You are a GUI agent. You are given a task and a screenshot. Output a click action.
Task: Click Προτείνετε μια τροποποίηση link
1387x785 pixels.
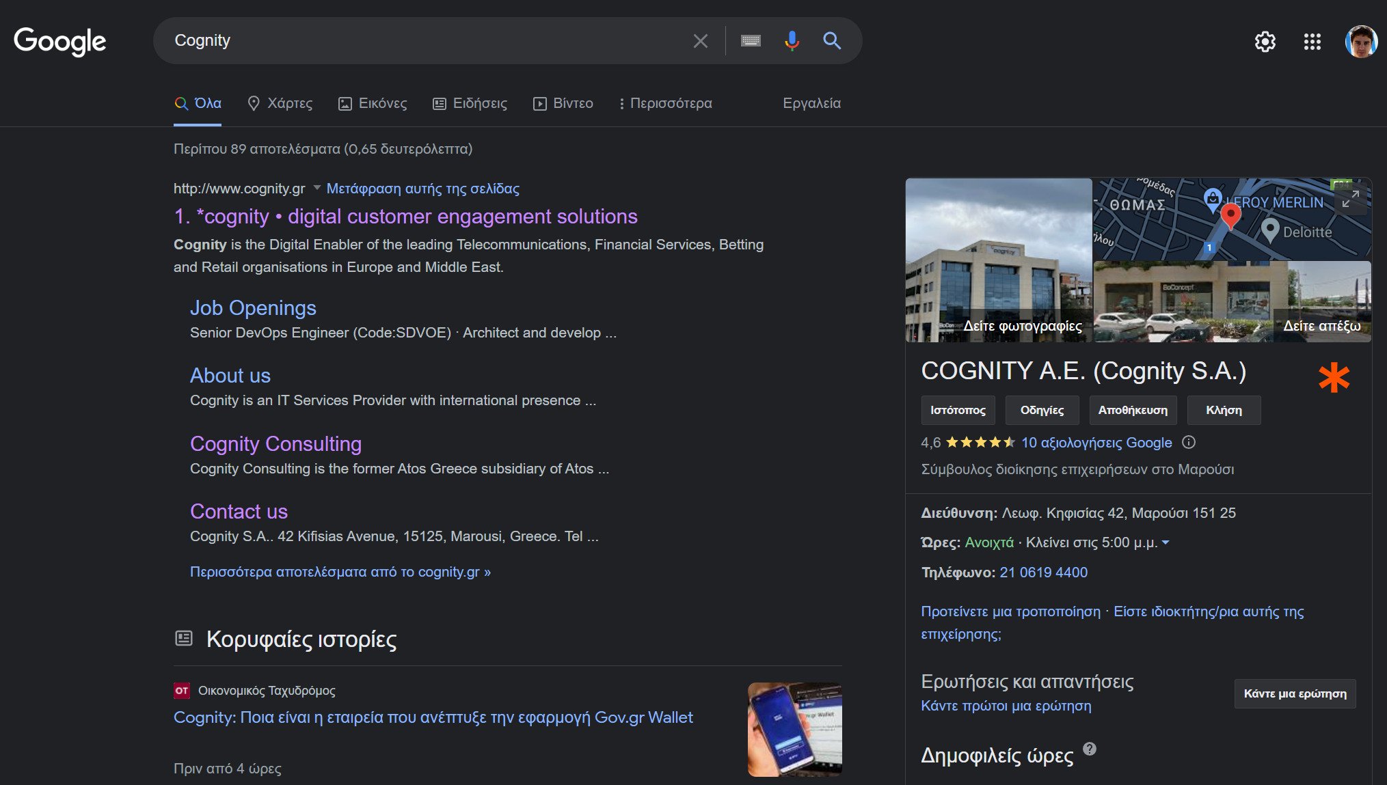pyautogui.click(x=1010, y=611)
